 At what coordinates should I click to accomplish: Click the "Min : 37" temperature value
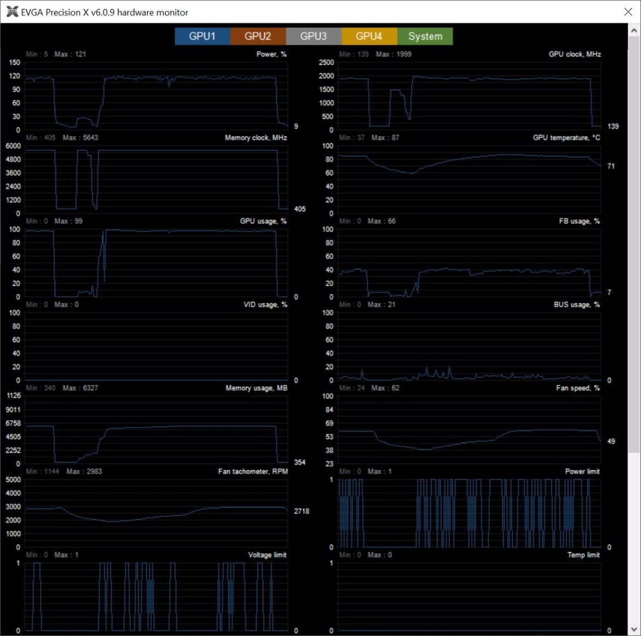(352, 138)
